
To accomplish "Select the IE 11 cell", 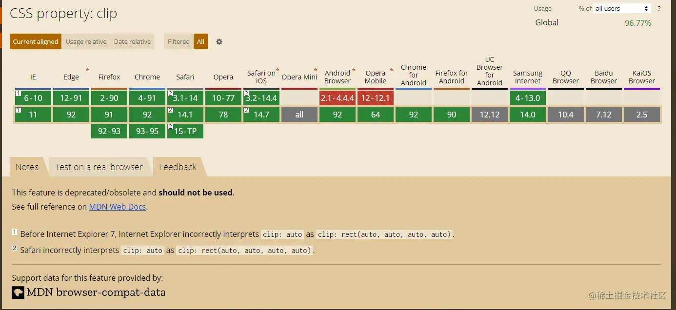I will point(33,115).
